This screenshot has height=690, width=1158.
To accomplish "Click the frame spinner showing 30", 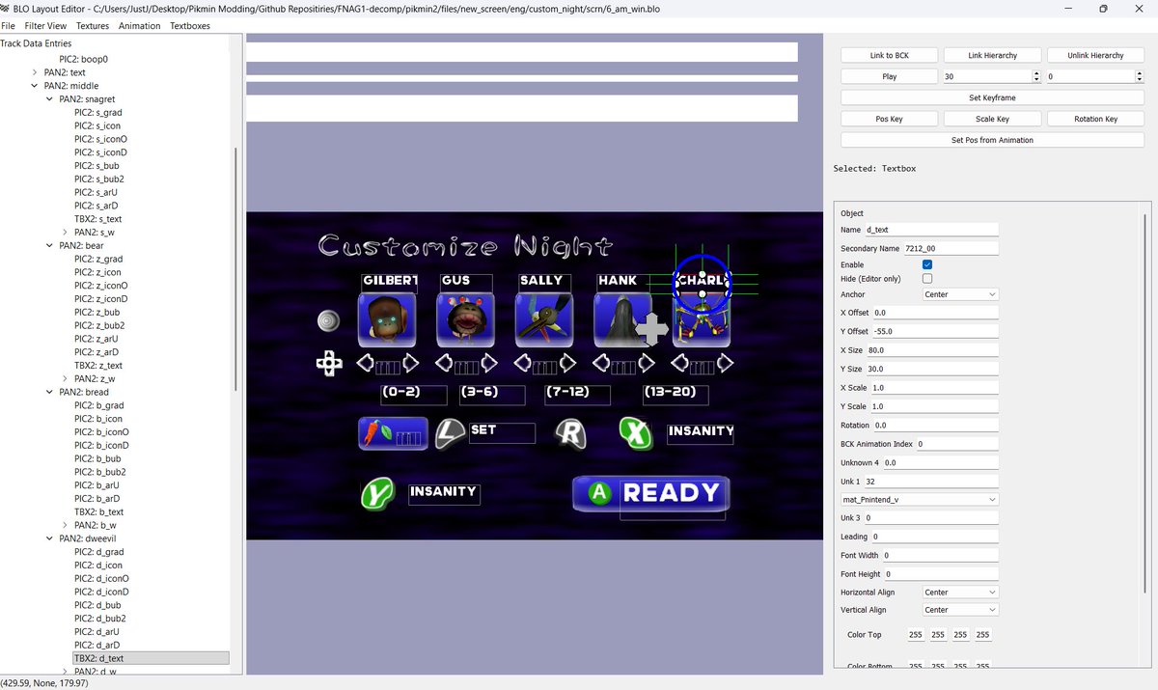I will tap(991, 76).
